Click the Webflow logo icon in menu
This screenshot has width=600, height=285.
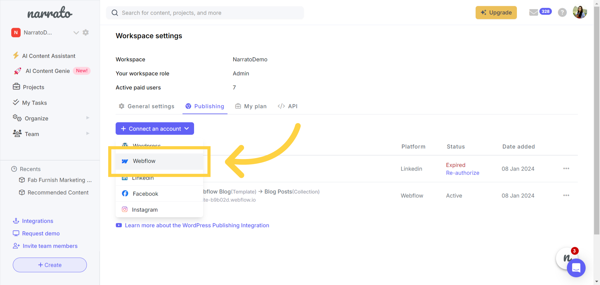tap(125, 161)
